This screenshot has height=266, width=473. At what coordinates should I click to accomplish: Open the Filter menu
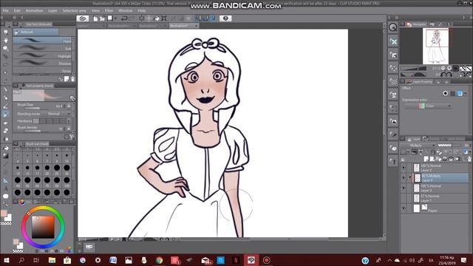coord(109,10)
